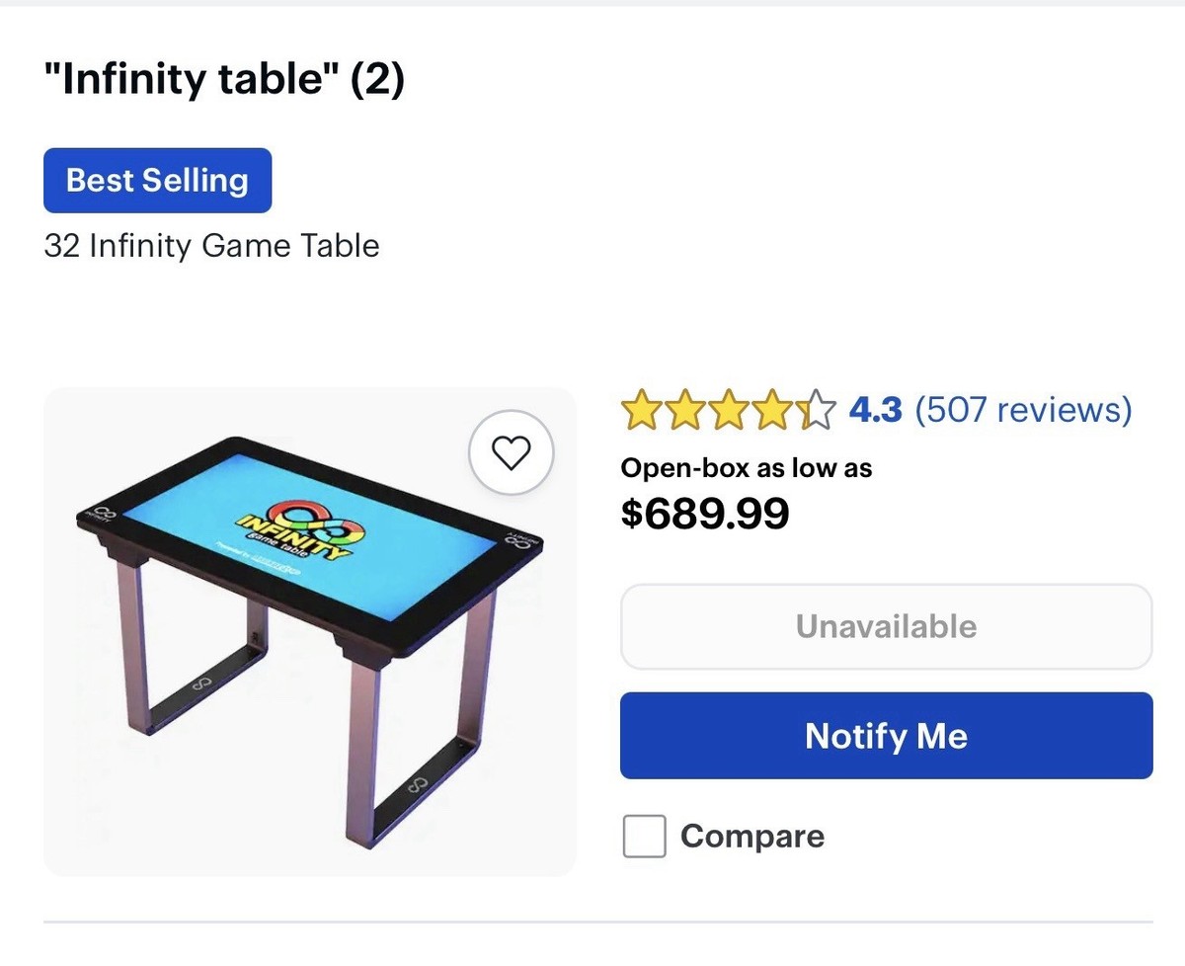This screenshot has height=966, width=1185.
Task: Click the first yellow rating star
Action: pyautogui.click(x=639, y=410)
